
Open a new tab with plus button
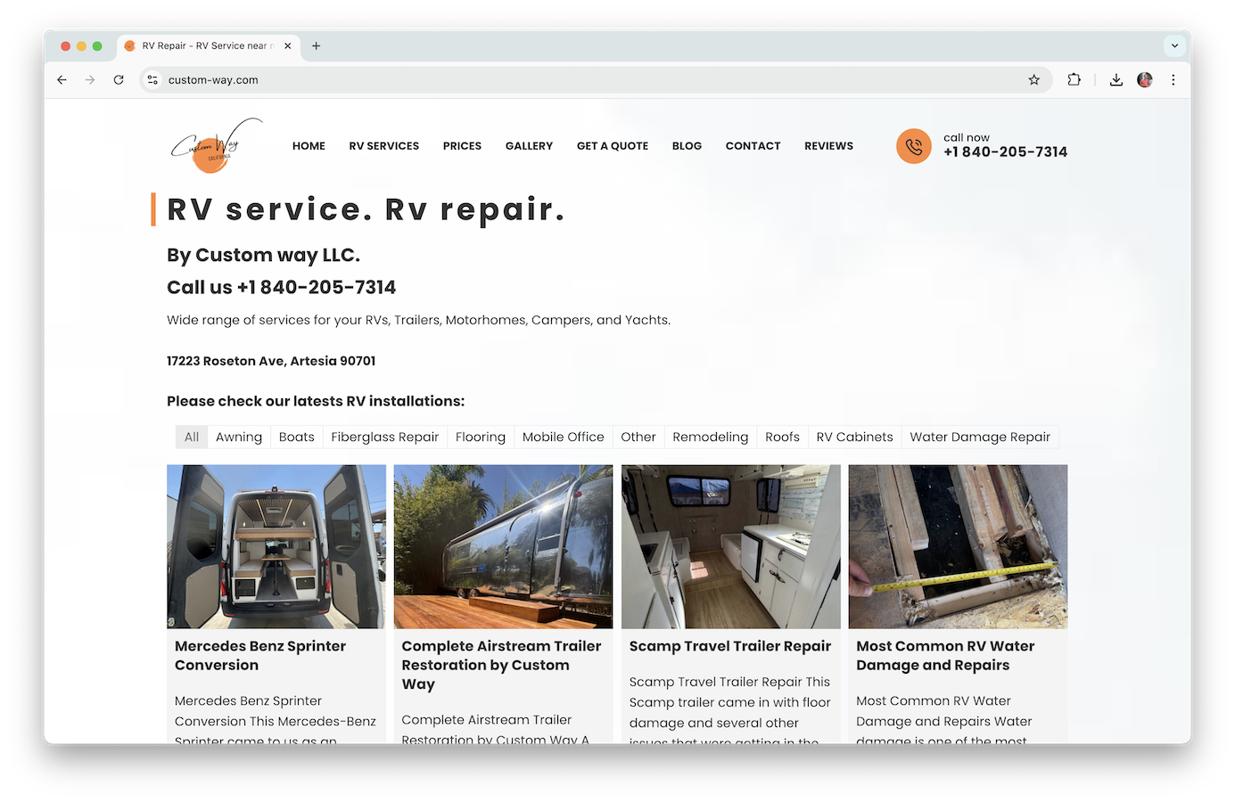click(316, 46)
